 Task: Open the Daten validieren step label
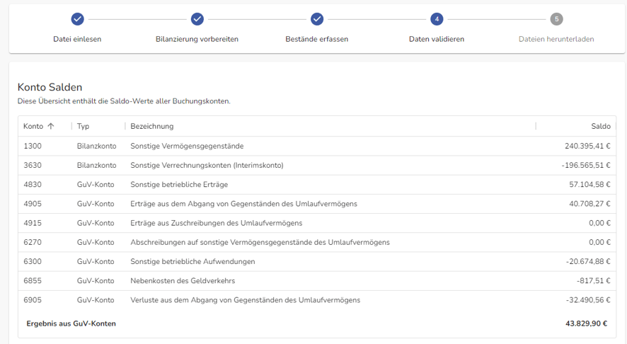[x=437, y=39]
